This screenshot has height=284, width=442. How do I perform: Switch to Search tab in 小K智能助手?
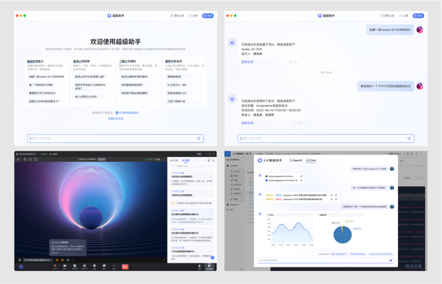pos(295,161)
